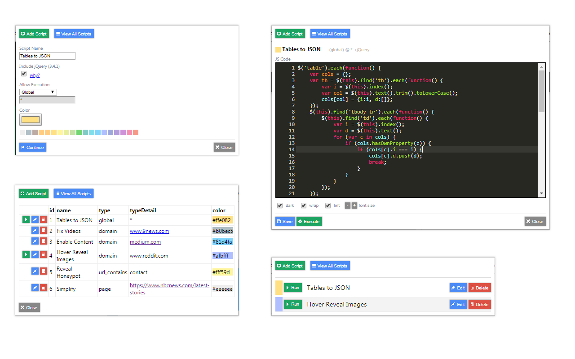Click the typeDetail column header
The height and width of the screenshot is (359, 575).
coord(143,210)
